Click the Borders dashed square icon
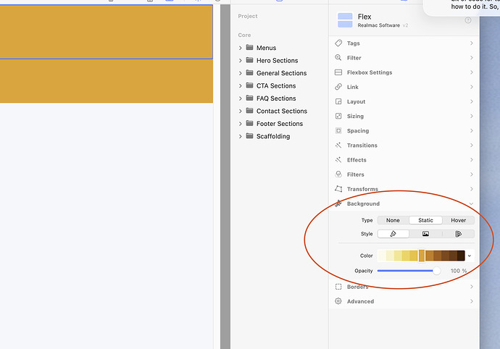Image resolution: width=500 pixels, height=349 pixels. [338, 287]
